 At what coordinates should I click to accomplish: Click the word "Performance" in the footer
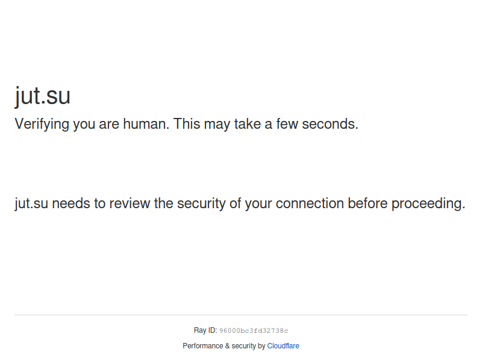coord(203,345)
